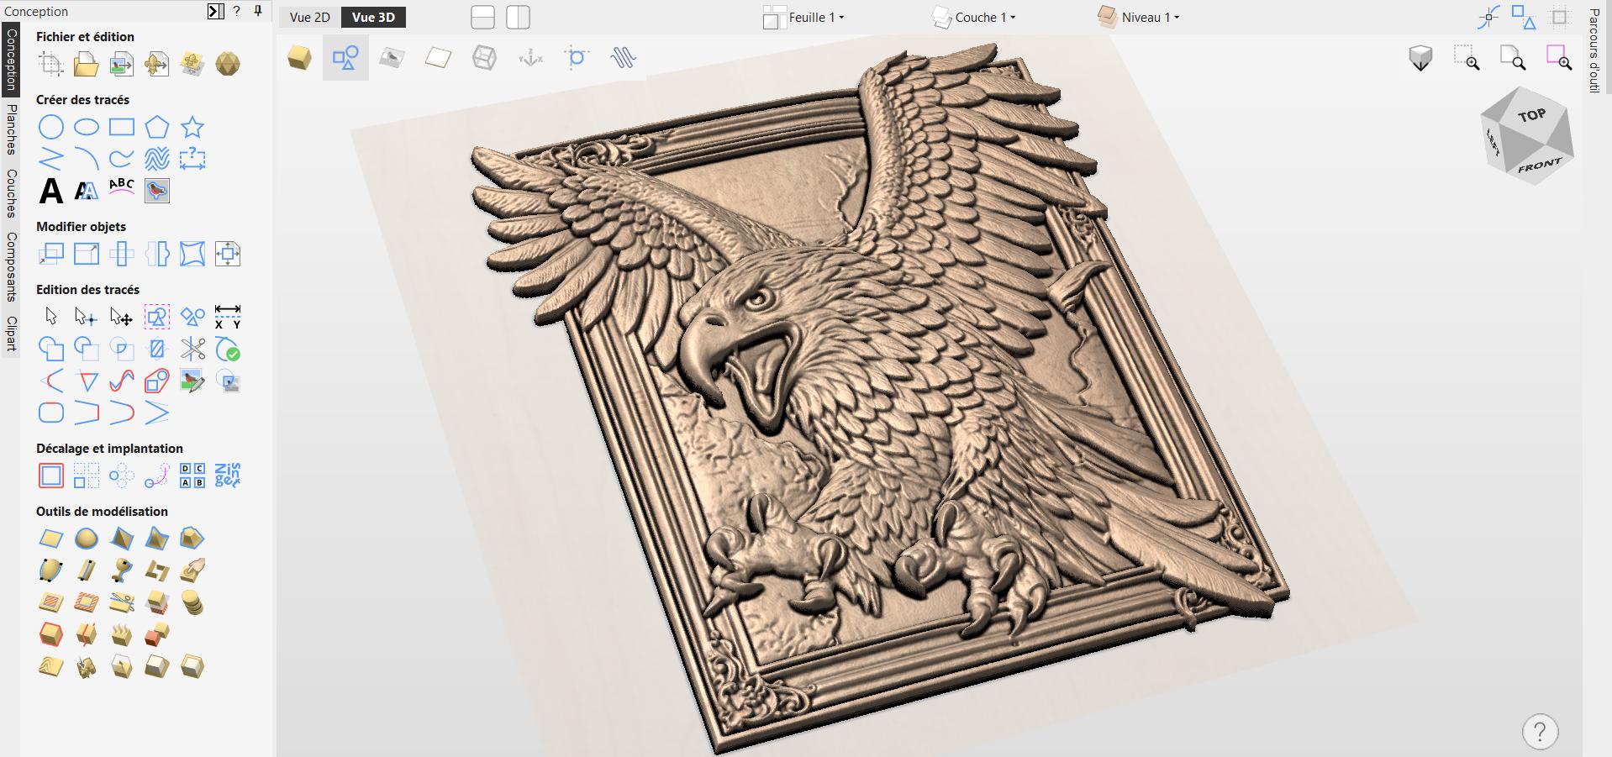Open the Turn and Spin goblet tool
Screen dimensions: 1612x757
(x=122, y=570)
